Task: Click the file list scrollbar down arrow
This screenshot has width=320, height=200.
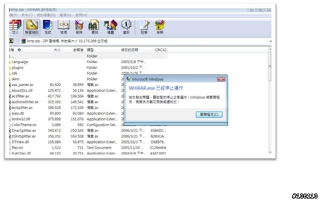Action: [x=270, y=152]
